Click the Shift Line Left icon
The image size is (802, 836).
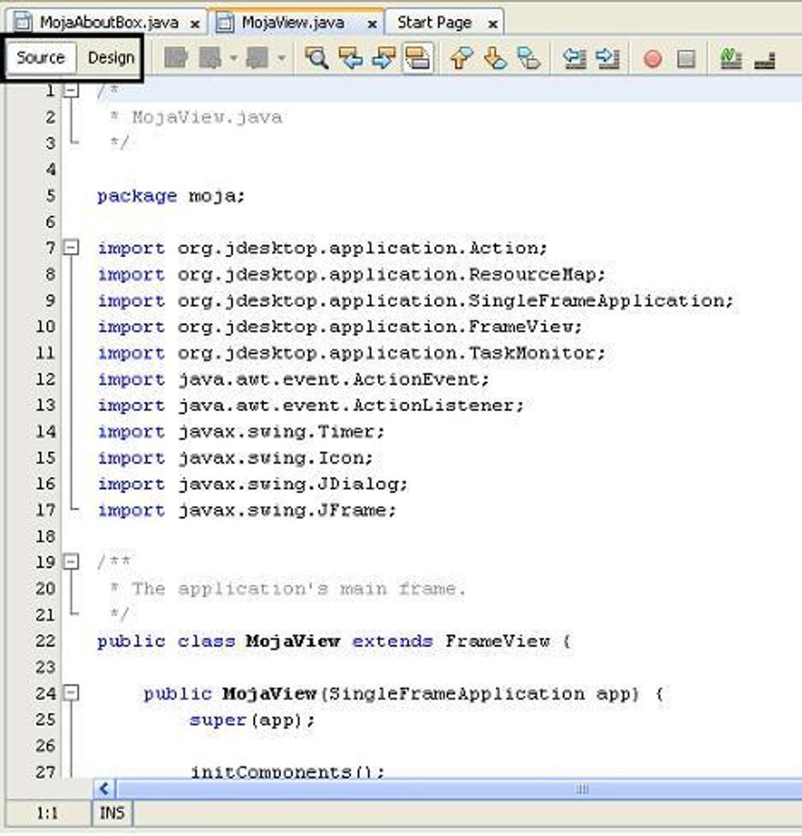tap(575, 58)
